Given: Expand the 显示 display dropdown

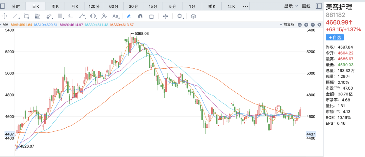Looking at the screenshot, I should tap(291, 6).
